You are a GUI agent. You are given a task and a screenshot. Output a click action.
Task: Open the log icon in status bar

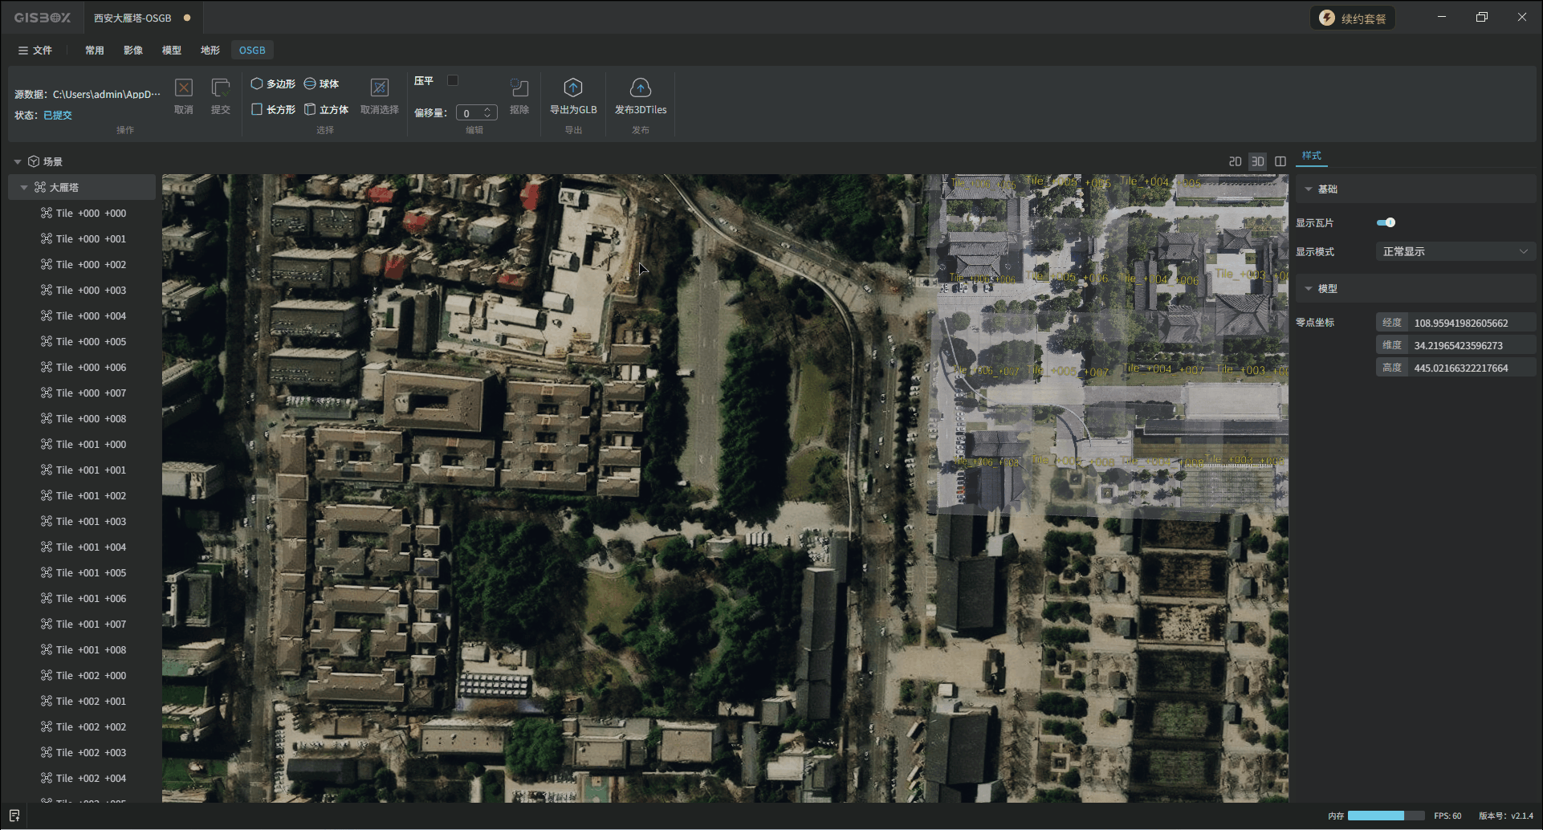click(x=14, y=816)
